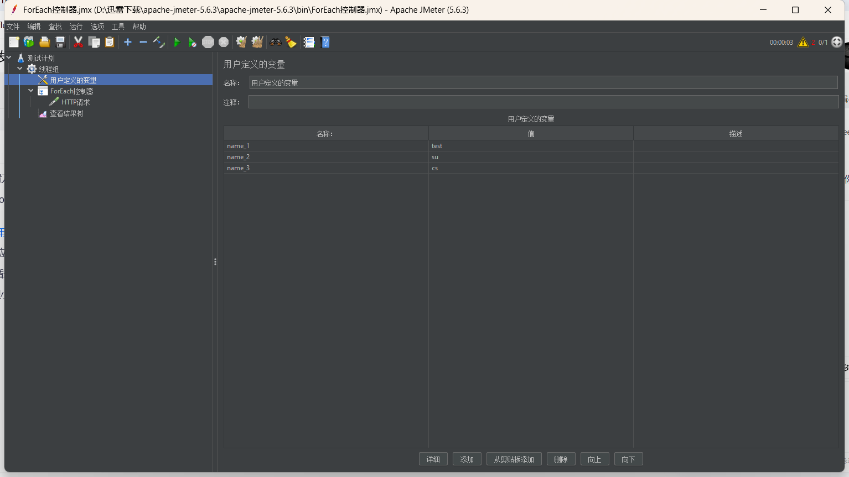
Task: Click the Shutdown threads icon
Action: [224, 42]
